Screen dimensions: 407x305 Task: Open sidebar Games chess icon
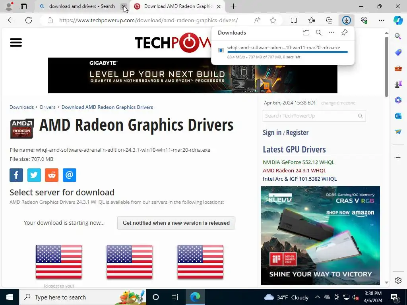tap(398, 84)
